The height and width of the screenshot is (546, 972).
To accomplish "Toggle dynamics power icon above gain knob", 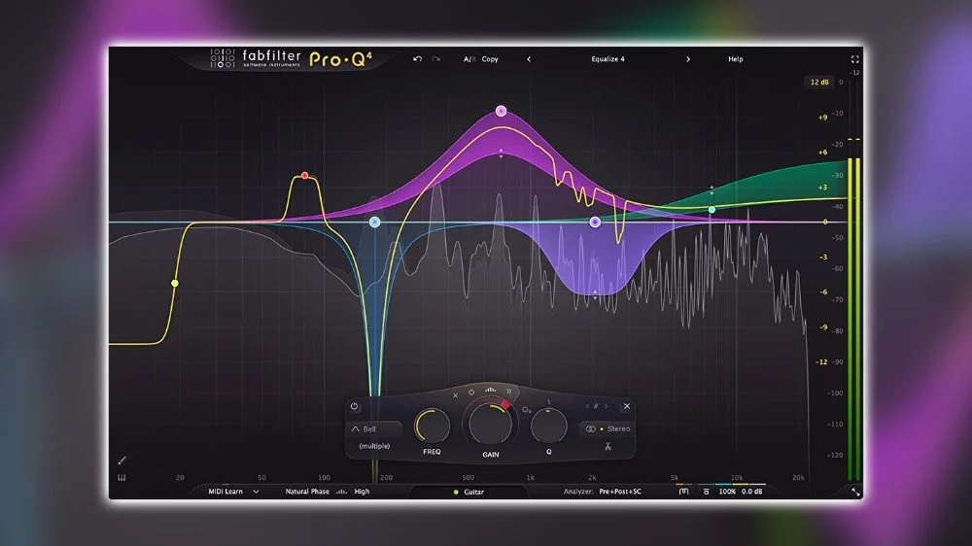I will tap(471, 392).
